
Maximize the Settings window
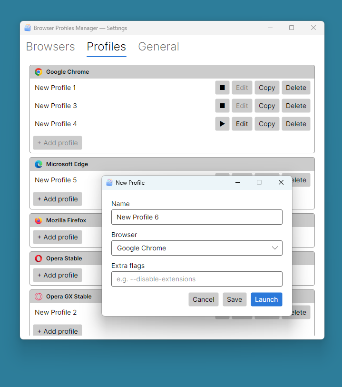click(x=292, y=28)
